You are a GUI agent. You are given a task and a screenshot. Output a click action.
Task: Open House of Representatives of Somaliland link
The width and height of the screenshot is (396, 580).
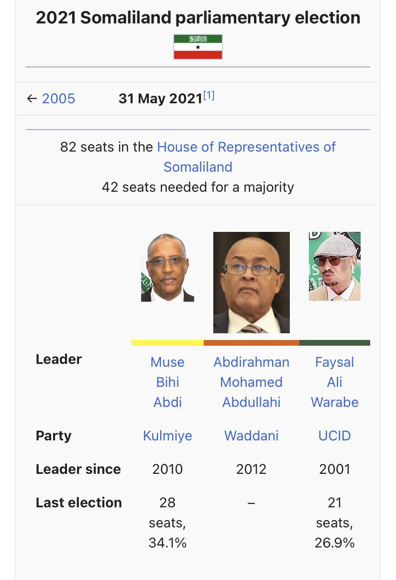coord(246,157)
